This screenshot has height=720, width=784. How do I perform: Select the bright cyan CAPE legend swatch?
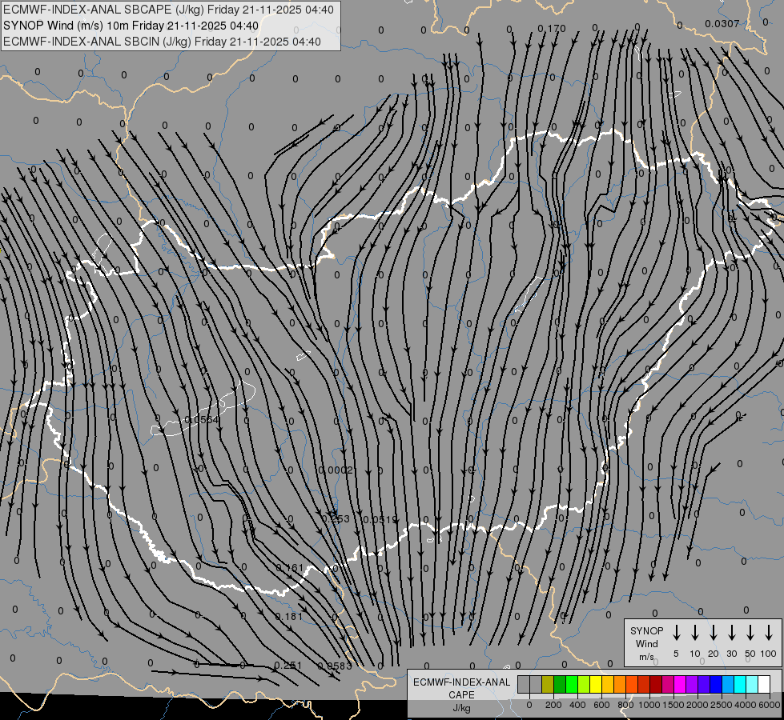click(x=739, y=684)
